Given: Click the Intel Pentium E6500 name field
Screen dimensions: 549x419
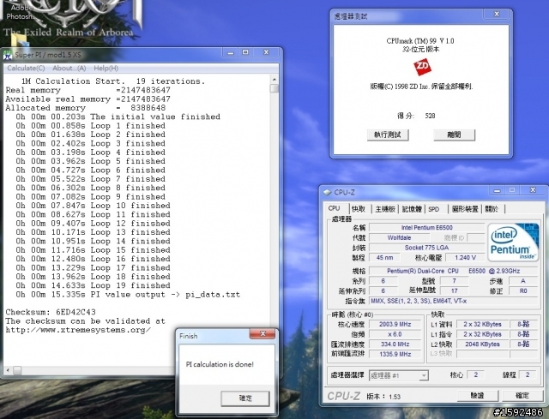Looking at the screenshot, I should 427,228.
